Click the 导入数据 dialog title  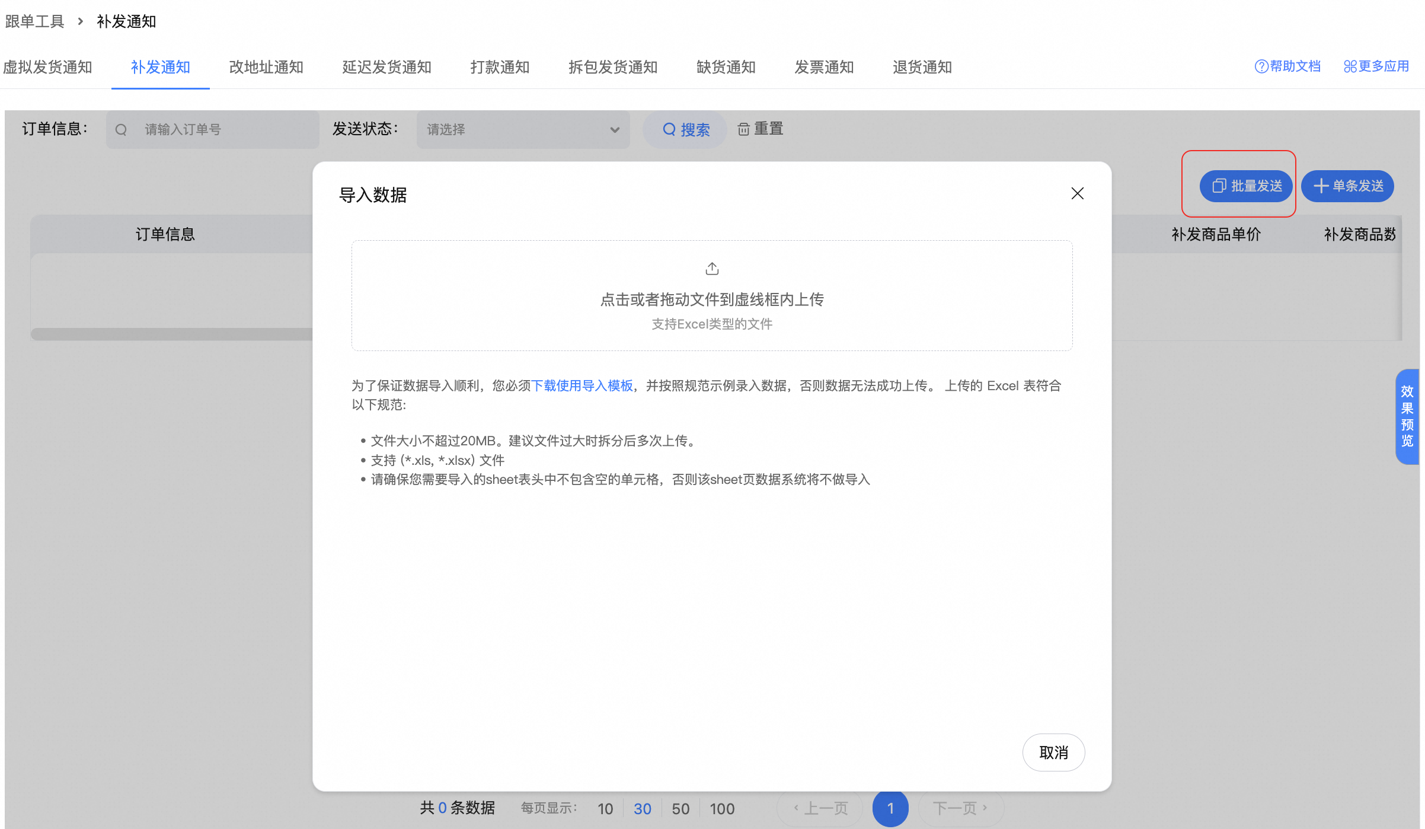373,195
